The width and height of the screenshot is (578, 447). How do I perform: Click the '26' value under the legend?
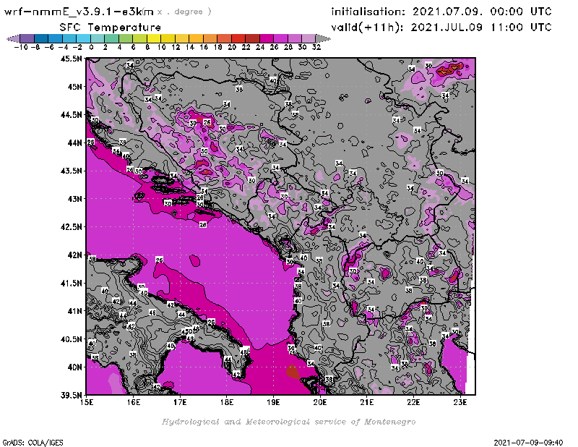coord(274,47)
